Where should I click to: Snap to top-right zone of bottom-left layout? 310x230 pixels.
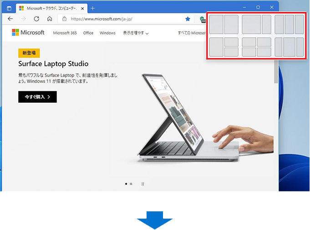(x=231, y=42)
